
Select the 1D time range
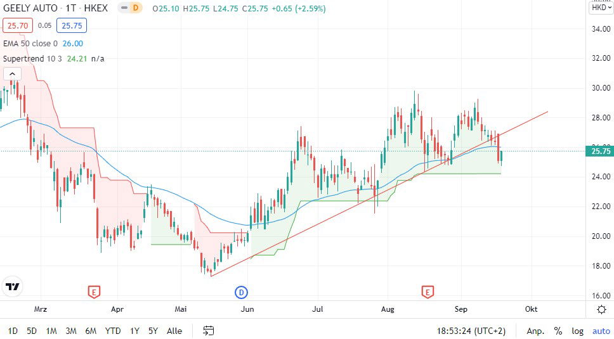(13, 331)
